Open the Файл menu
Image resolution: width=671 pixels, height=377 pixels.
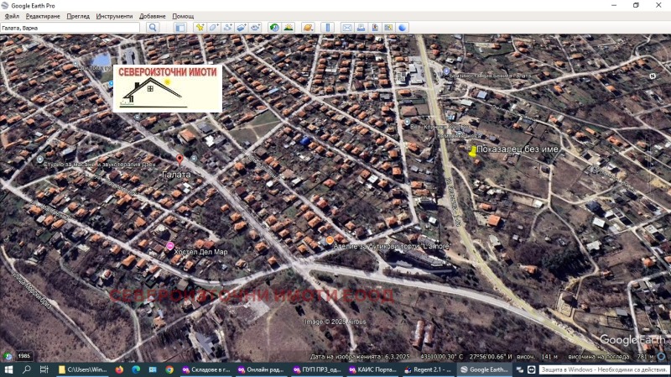click(x=12, y=16)
